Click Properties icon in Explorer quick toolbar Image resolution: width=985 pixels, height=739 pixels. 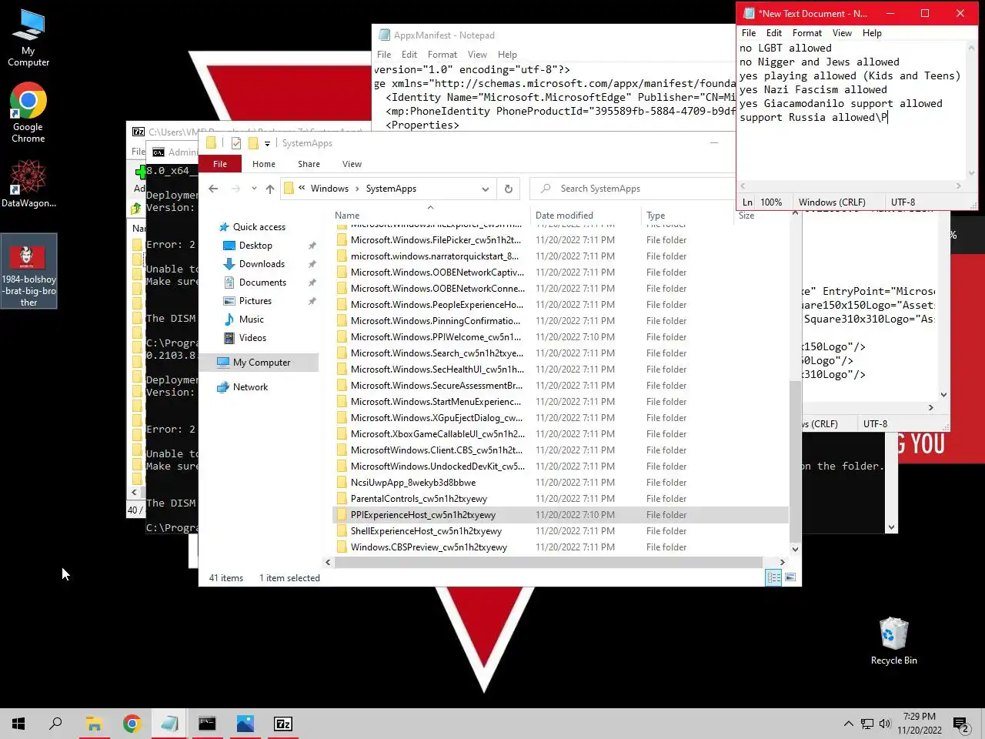(x=236, y=143)
